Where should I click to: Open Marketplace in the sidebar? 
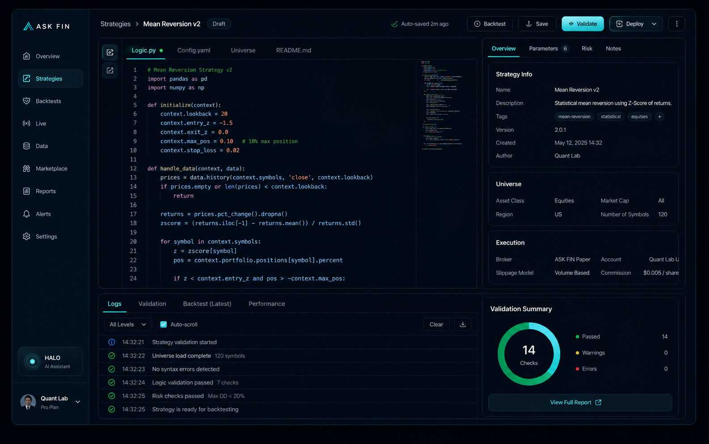50,169
